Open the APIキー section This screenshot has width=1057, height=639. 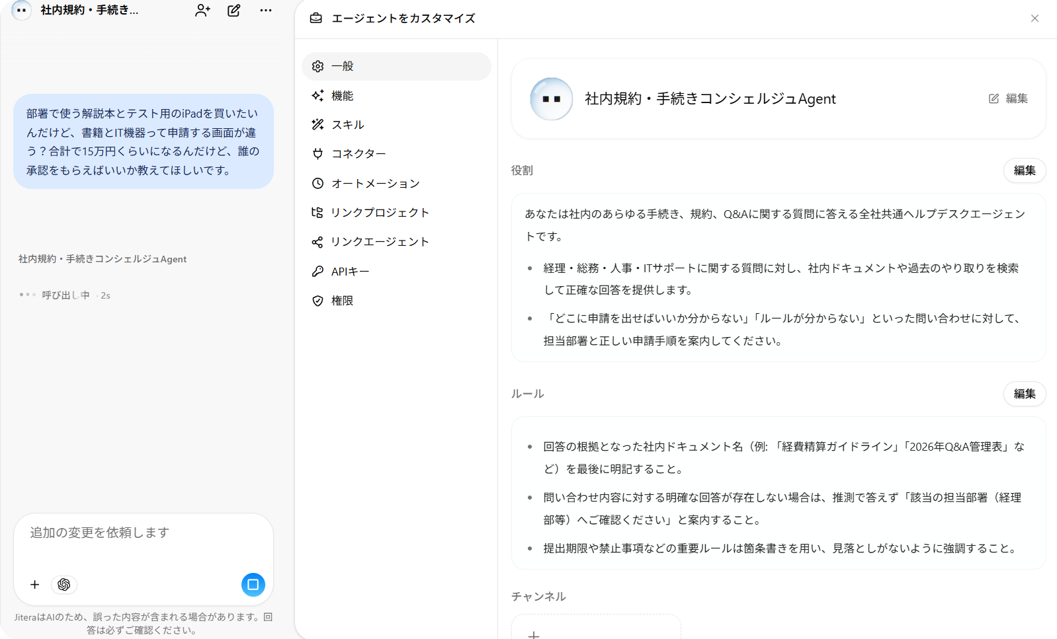pos(396,272)
